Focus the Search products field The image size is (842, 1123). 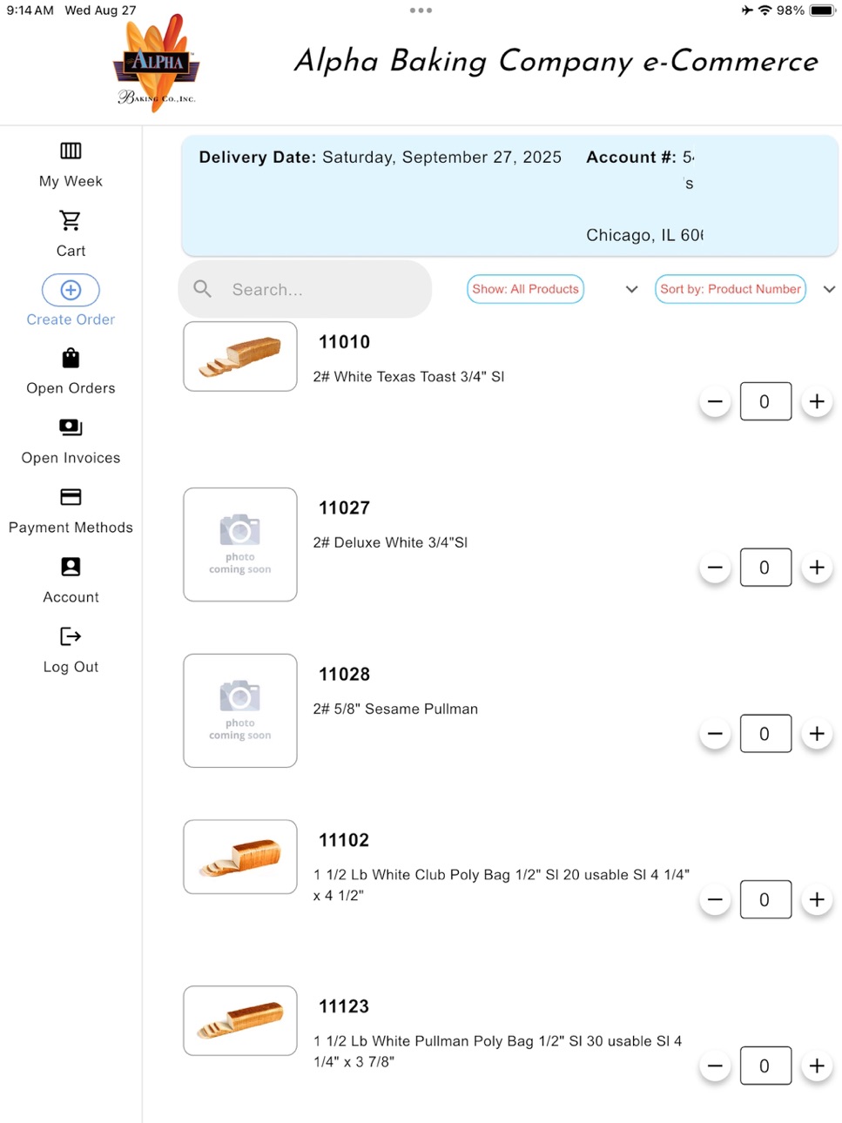305,289
